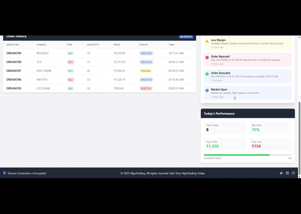Click the BUY badge in RELIANCE row
This screenshot has width=301, height=214.
click(x=70, y=53)
